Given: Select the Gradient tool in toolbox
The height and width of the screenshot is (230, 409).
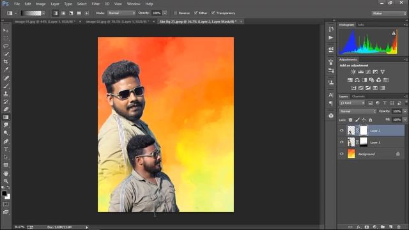Looking at the screenshot, I should (x=6, y=117).
